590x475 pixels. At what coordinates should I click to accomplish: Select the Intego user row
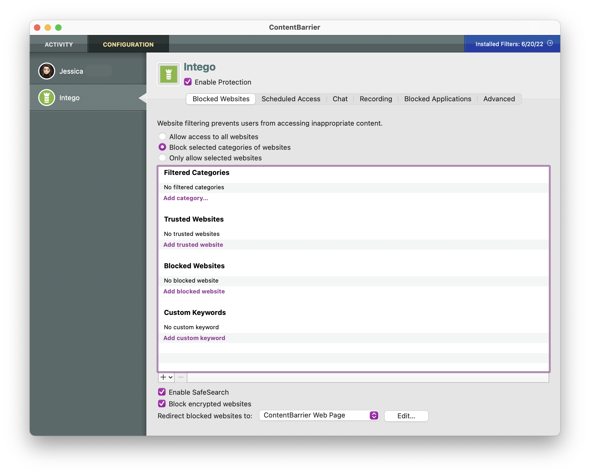[88, 98]
